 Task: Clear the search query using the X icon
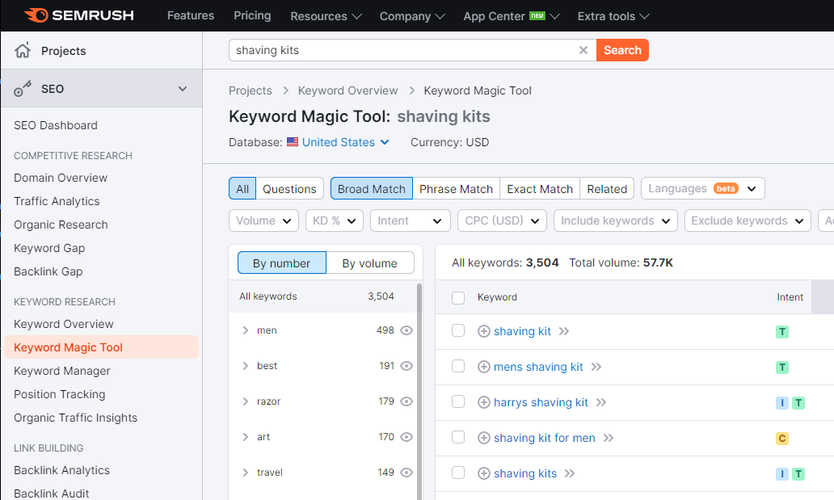pos(583,49)
